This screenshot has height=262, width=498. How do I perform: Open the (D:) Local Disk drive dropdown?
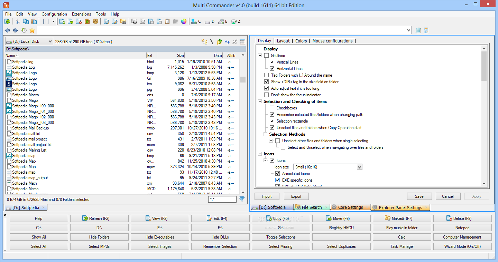coord(29,41)
